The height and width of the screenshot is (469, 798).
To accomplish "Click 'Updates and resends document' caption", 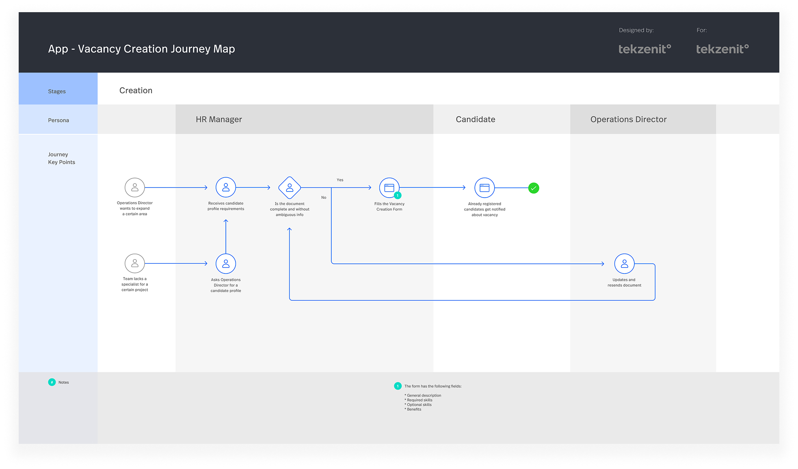I will (x=624, y=282).
